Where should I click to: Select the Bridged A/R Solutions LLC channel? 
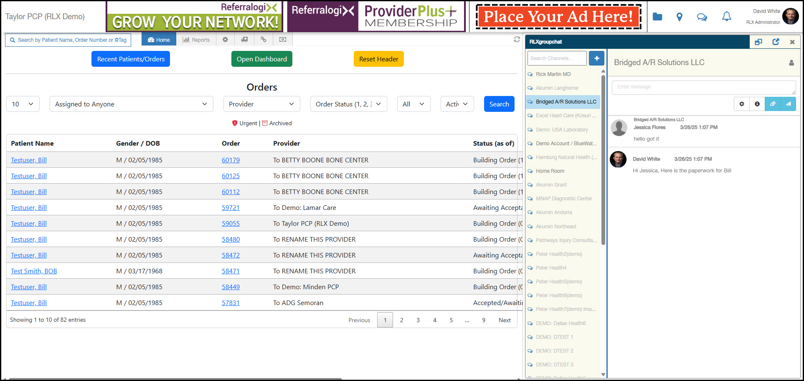tap(563, 102)
